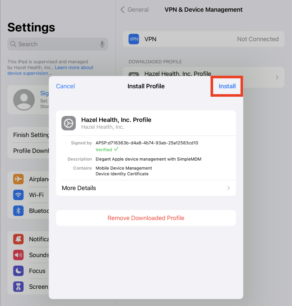The image size is (292, 306).
Task: Open Learn more about device supervision link
Action: (50, 70)
